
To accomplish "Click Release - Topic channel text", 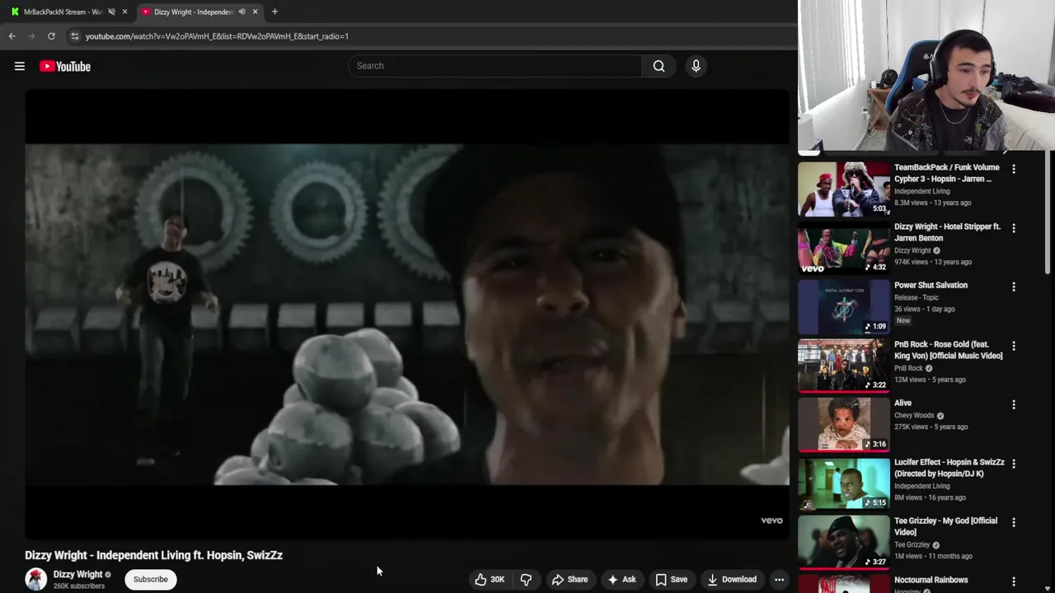I will point(917,297).
